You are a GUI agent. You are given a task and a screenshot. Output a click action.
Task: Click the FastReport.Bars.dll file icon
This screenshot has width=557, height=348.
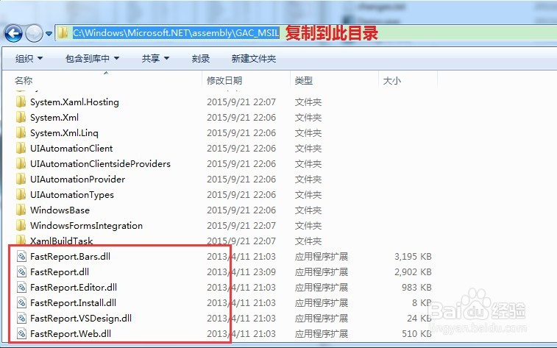tap(21, 256)
